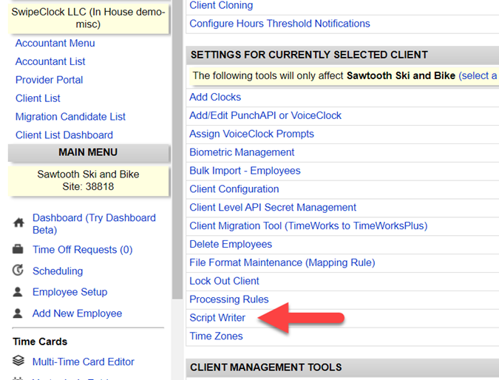Open Delete Employees tool
Viewport: 499px width, 380px height.
pyautogui.click(x=231, y=244)
